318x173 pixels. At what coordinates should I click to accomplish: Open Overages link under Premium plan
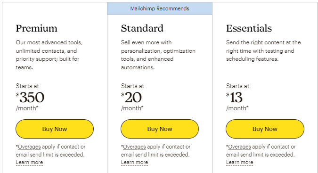click(x=29, y=147)
